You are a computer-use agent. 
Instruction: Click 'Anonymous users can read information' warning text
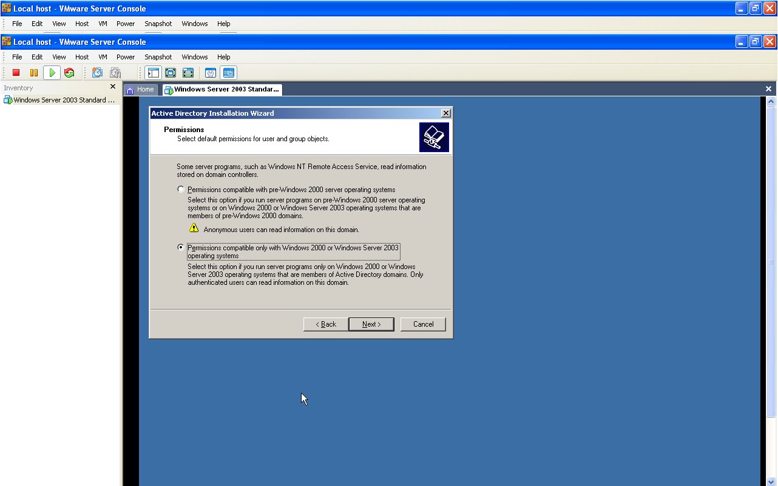[x=282, y=230]
